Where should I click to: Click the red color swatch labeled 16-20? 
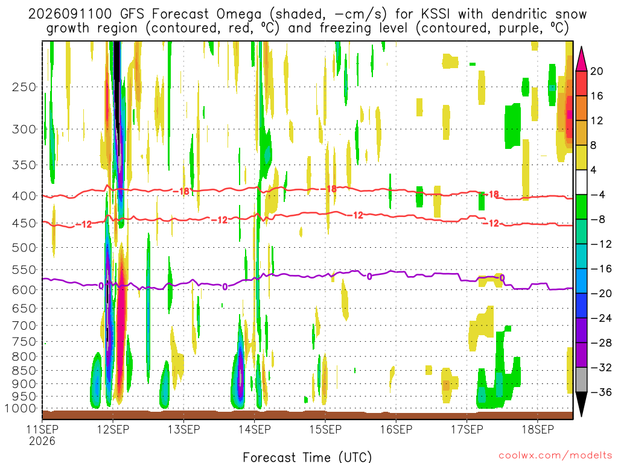coord(581,83)
